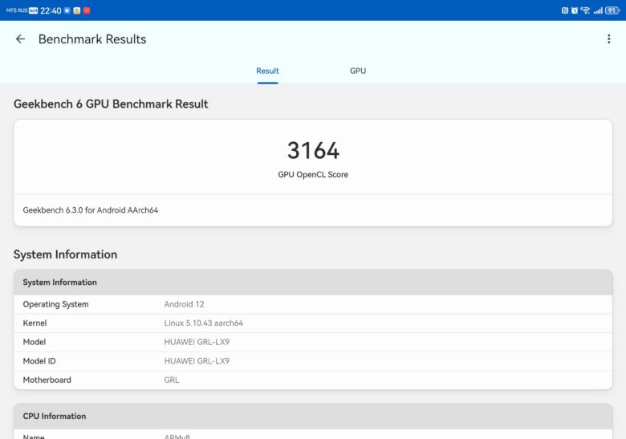
Task: Tap the Wi-Fi status icon
Action: point(585,10)
